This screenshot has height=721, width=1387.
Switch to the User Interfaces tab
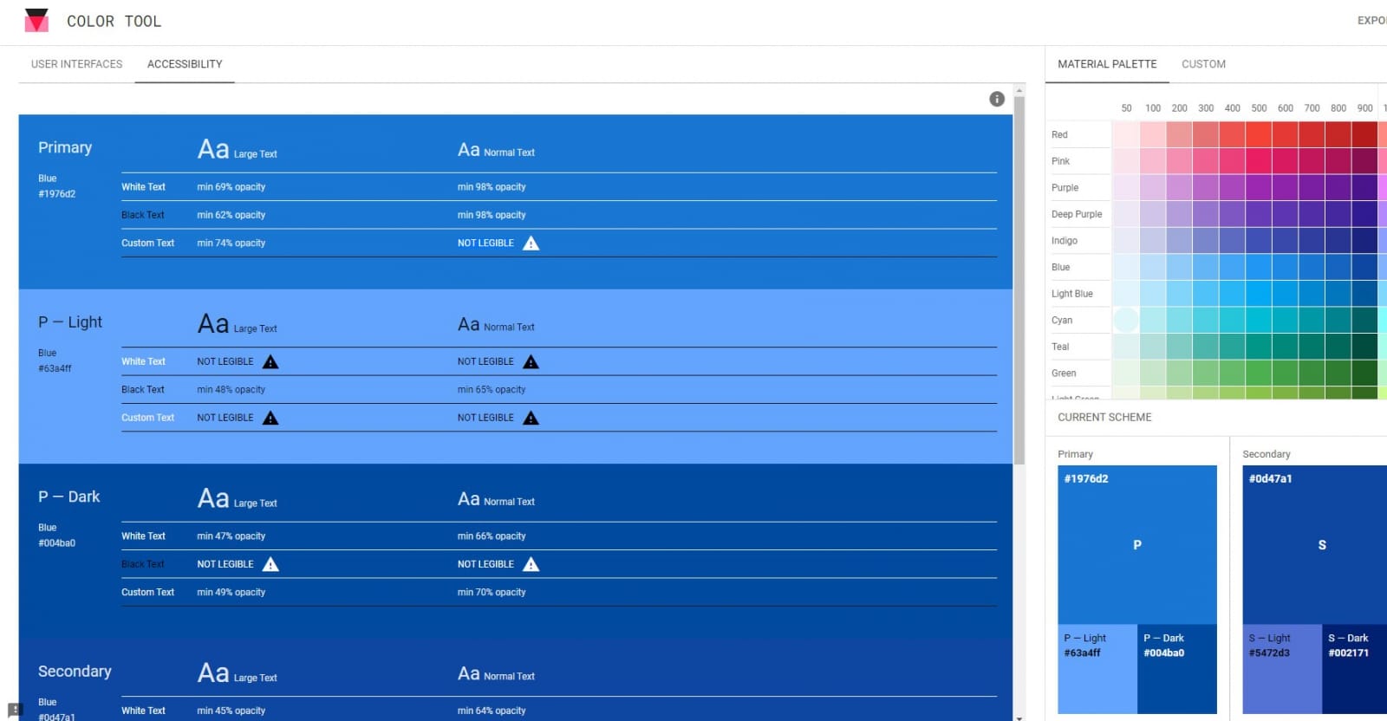76,64
